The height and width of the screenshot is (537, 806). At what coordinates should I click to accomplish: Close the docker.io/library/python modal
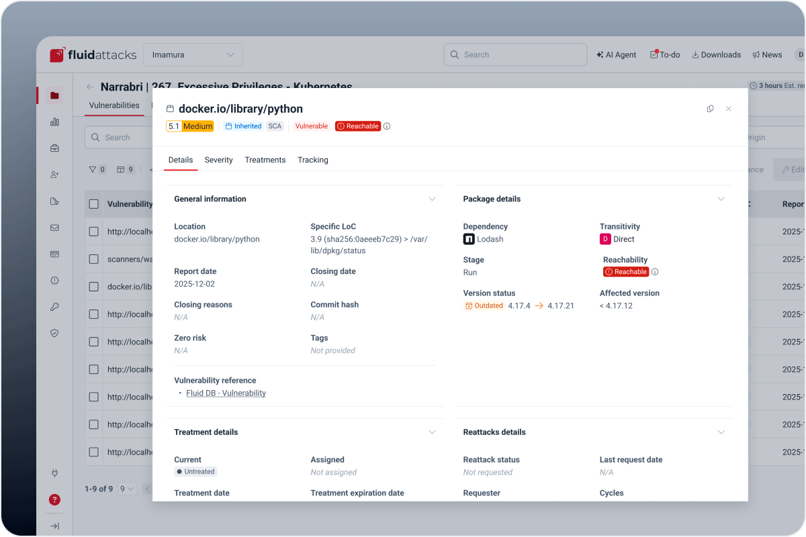[x=729, y=109]
